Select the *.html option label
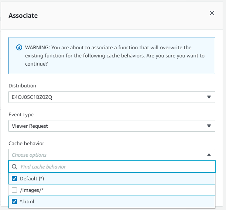The image size is (226, 210). pos(27,201)
